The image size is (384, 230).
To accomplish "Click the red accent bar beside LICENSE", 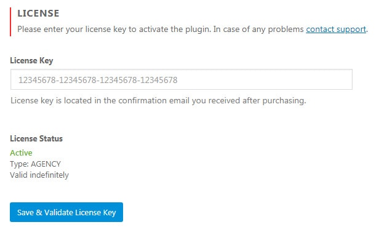I will point(10,22).
